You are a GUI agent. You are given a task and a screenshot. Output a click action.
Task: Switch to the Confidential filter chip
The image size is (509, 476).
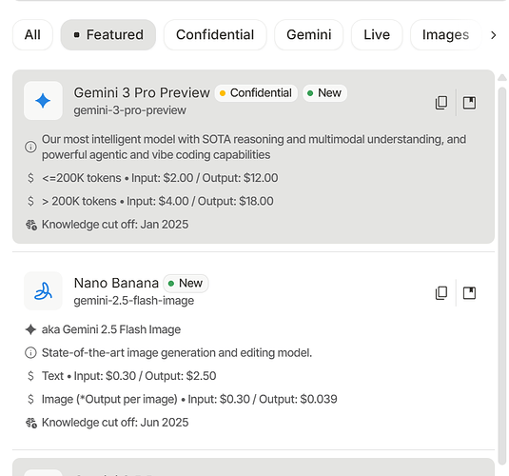pyautogui.click(x=215, y=35)
